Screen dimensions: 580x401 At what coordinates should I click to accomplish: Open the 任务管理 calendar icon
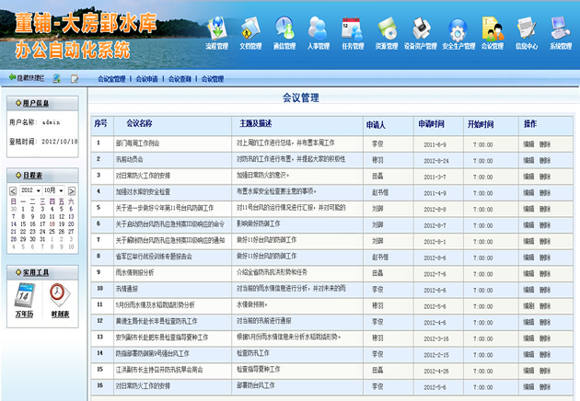coord(352,28)
